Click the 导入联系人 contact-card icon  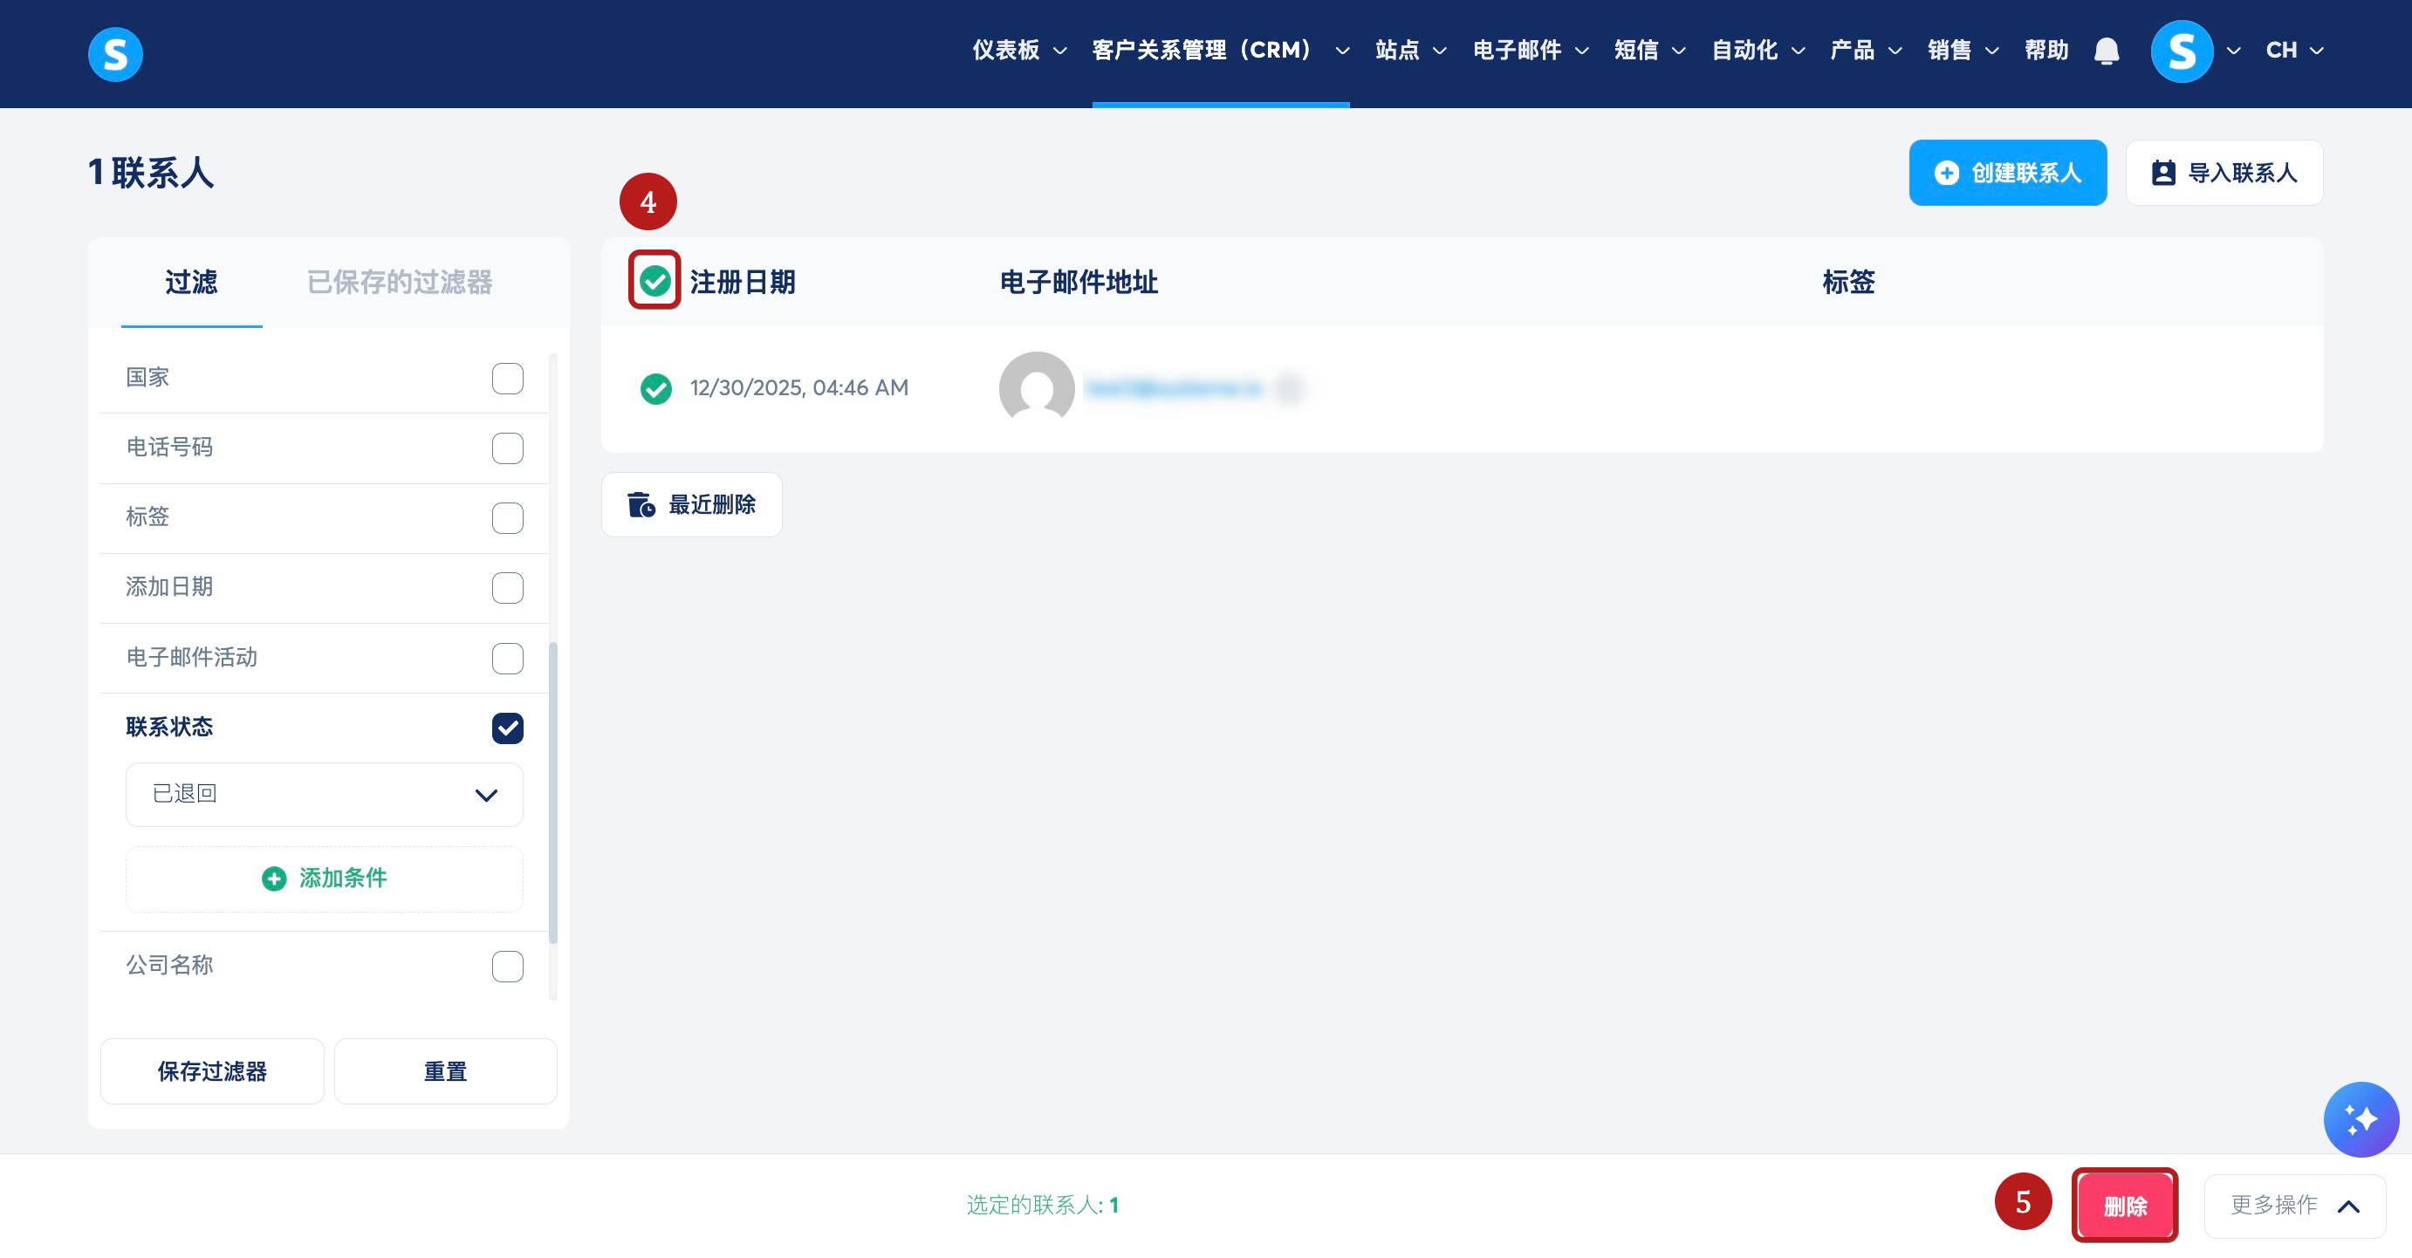point(2163,173)
